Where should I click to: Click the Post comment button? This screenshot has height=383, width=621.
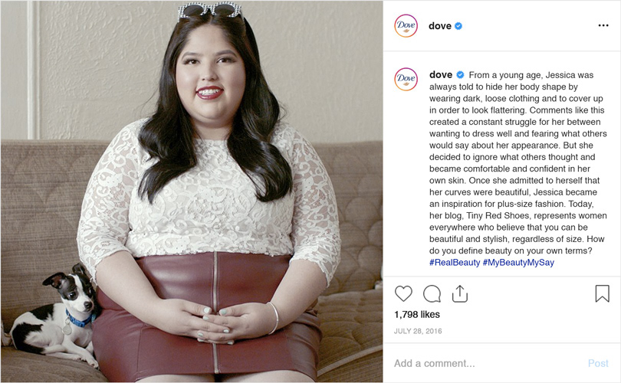pos(598,363)
